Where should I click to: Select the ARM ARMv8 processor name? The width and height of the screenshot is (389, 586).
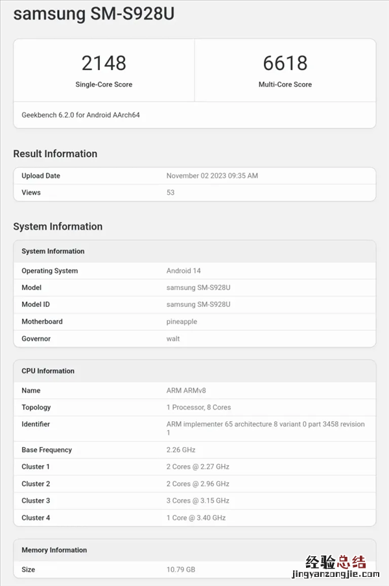[186, 391]
